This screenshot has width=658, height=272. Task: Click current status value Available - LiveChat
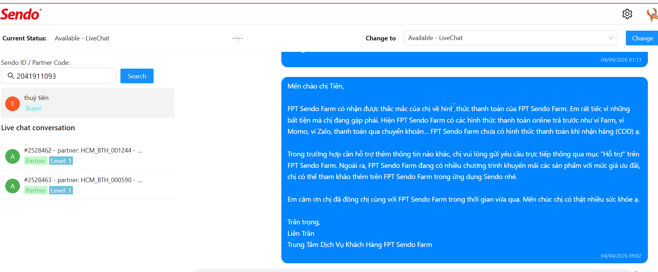(x=82, y=38)
